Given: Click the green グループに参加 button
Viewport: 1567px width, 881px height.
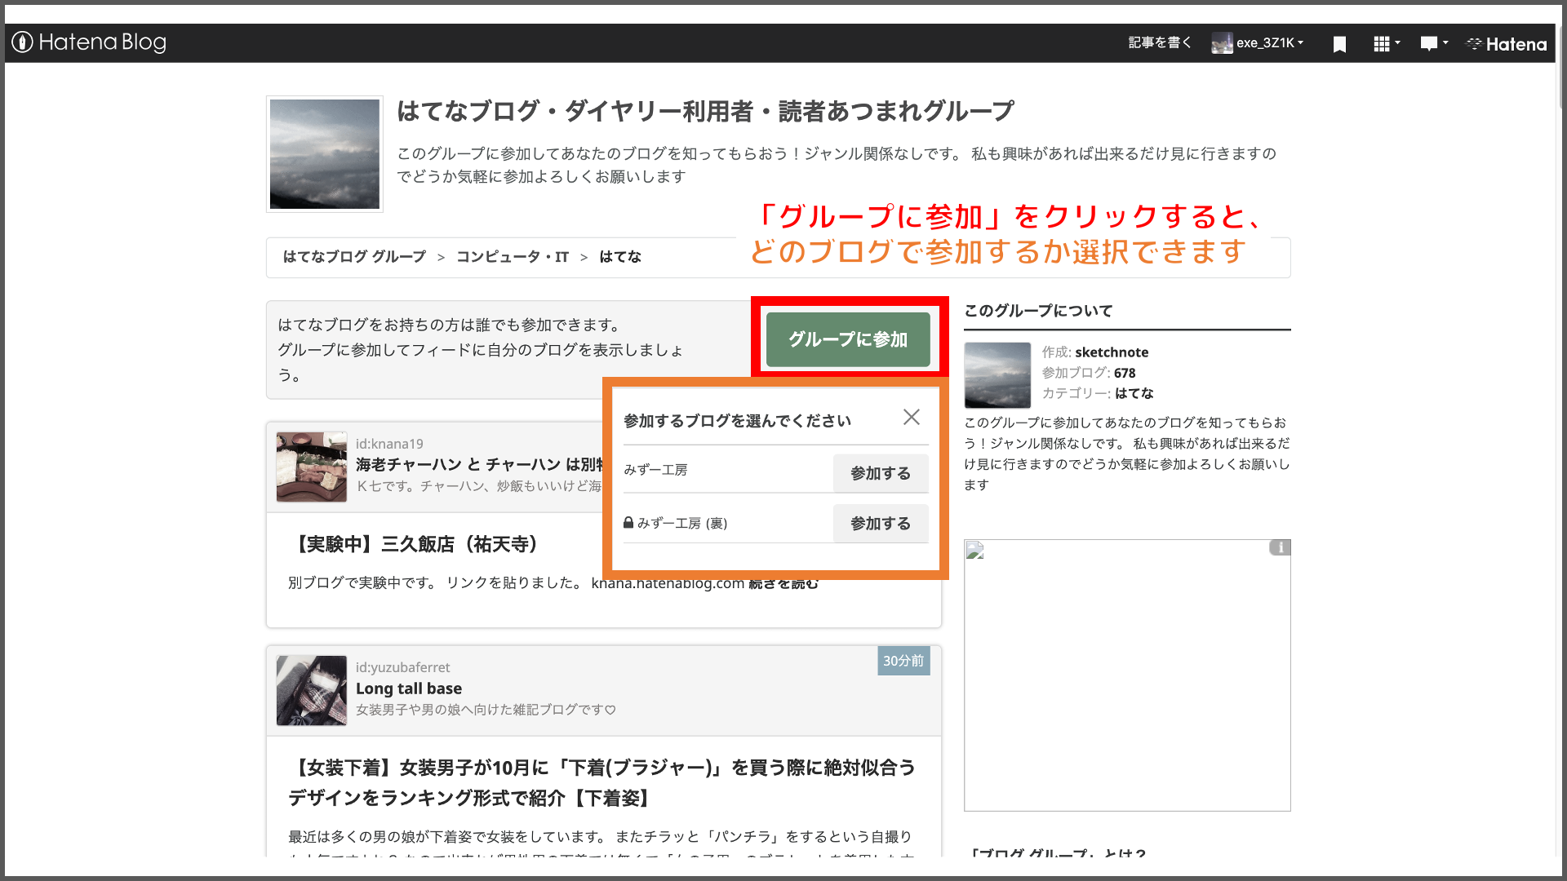Looking at the screenshot, I should click(848, 339).
